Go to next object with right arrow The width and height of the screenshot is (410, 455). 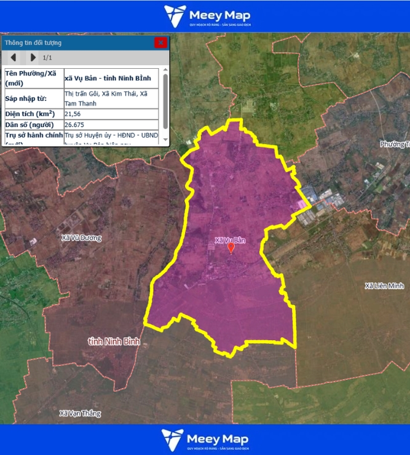pos(33,58)
